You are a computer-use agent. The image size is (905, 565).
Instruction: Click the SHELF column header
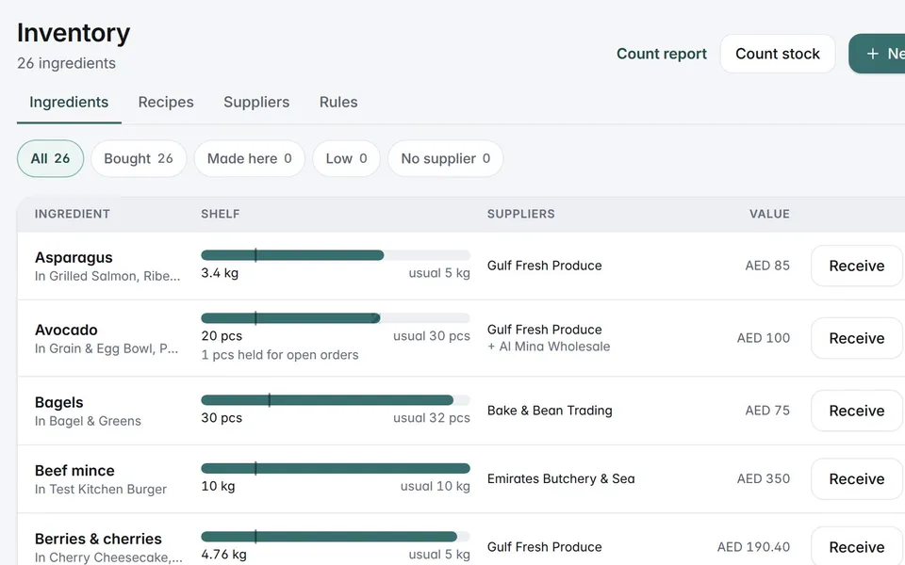[221, 214]
